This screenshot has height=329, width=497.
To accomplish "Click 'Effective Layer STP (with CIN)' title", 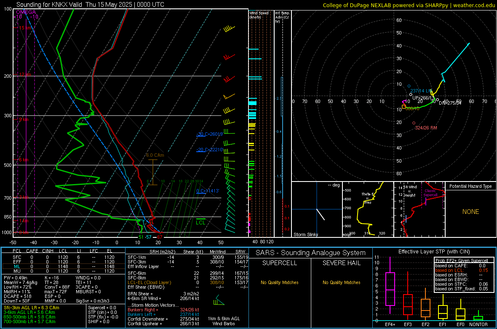I will click(434, 252).
